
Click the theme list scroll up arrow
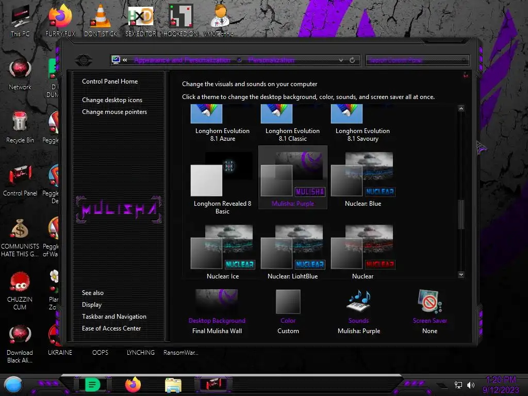pos(461,108)
